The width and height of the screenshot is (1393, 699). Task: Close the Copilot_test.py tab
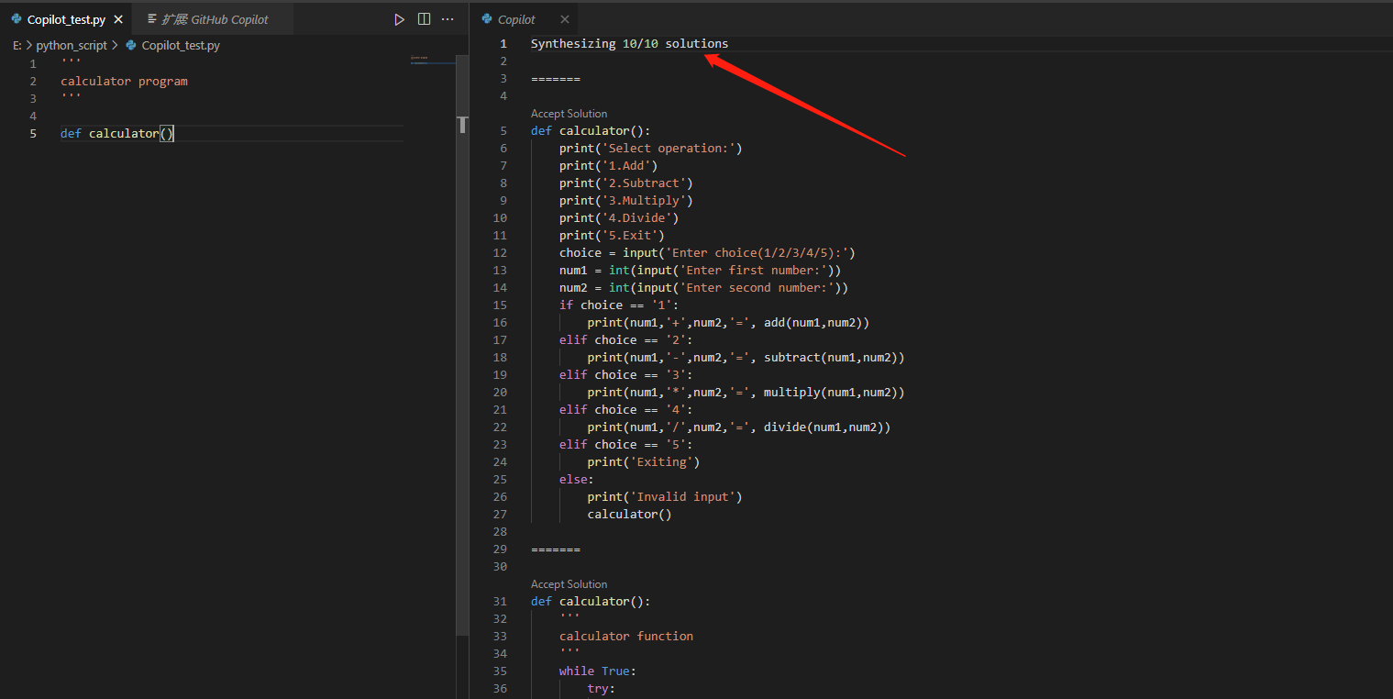tap(118, 19)
